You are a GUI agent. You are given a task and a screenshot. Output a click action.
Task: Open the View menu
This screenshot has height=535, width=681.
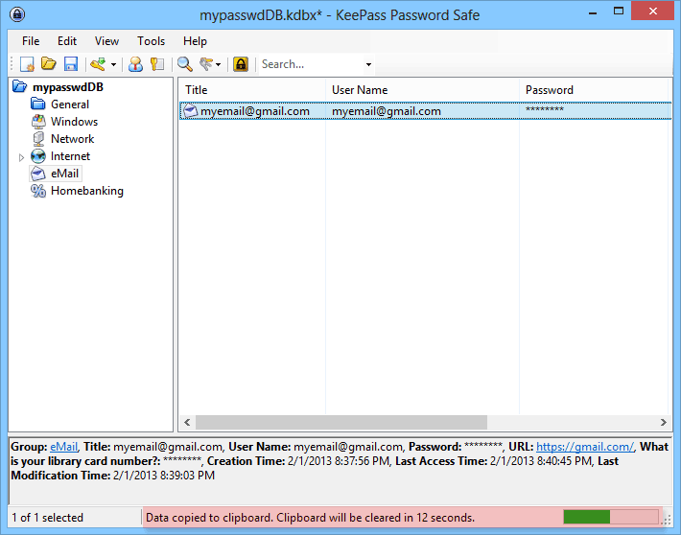106,41
